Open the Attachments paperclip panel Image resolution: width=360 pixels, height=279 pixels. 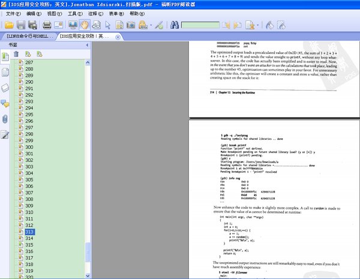click(5, 119)
